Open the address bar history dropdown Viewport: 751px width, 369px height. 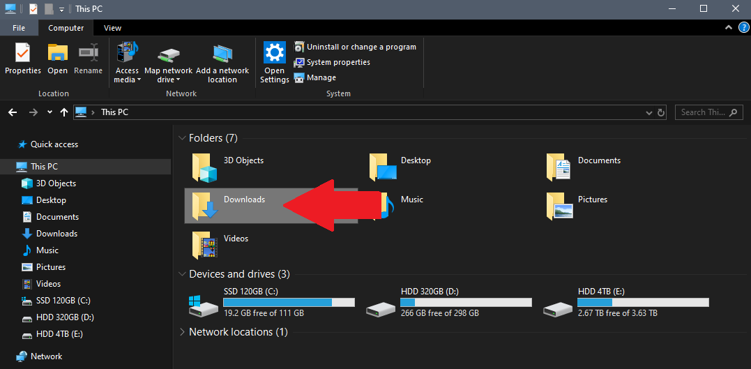pos(649,112)
